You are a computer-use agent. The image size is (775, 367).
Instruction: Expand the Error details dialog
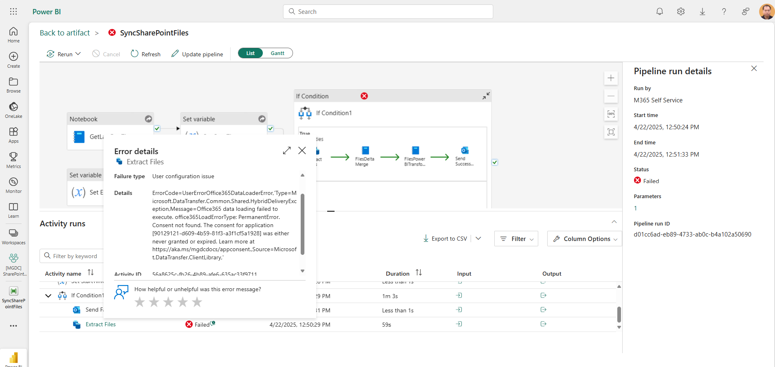tap(287, 150)
